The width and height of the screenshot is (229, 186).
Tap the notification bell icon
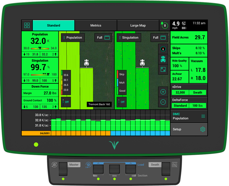point(164,26)
